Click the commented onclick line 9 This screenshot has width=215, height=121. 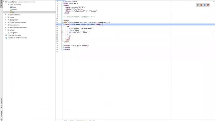coord(79,17)
